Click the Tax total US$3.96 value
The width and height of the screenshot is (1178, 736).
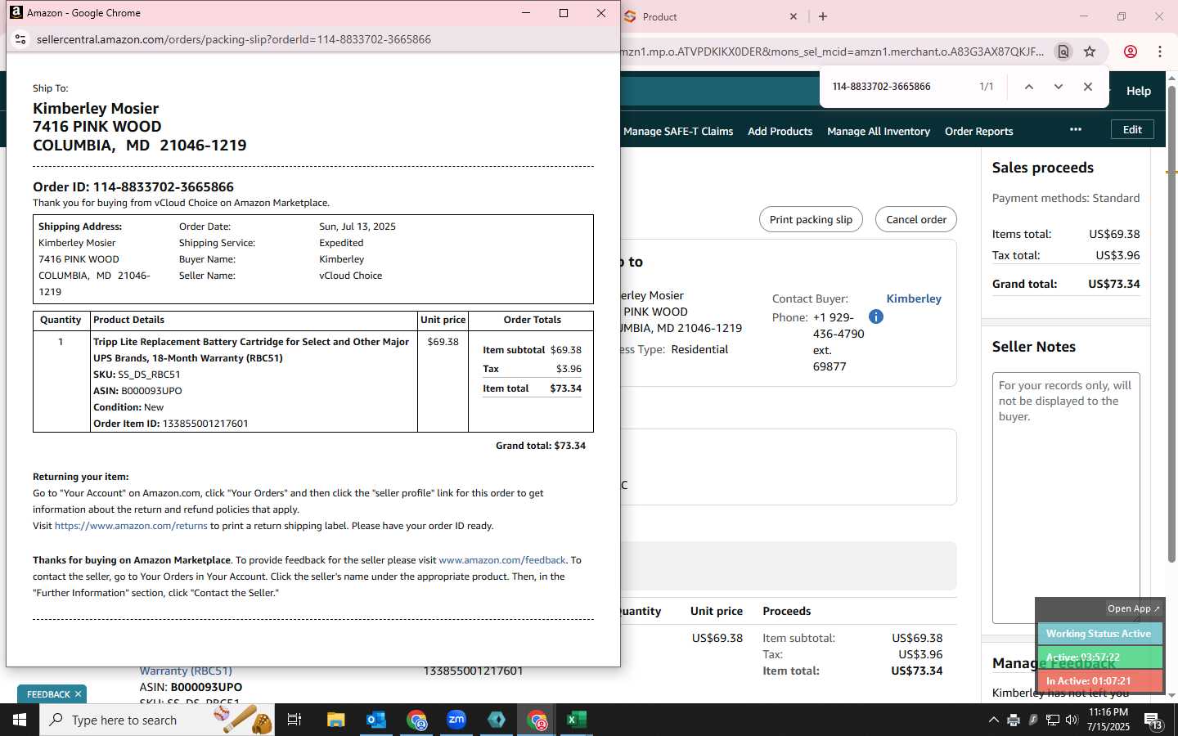(x=1117, y=255)
